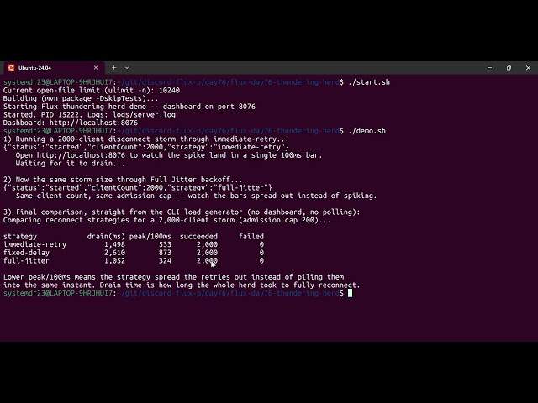538x403 pixels.
Task: Click 'Waiting for it to drain...' line
Action: [70, 164]
